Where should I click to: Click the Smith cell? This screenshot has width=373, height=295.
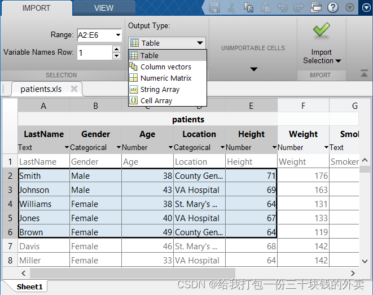44,176
